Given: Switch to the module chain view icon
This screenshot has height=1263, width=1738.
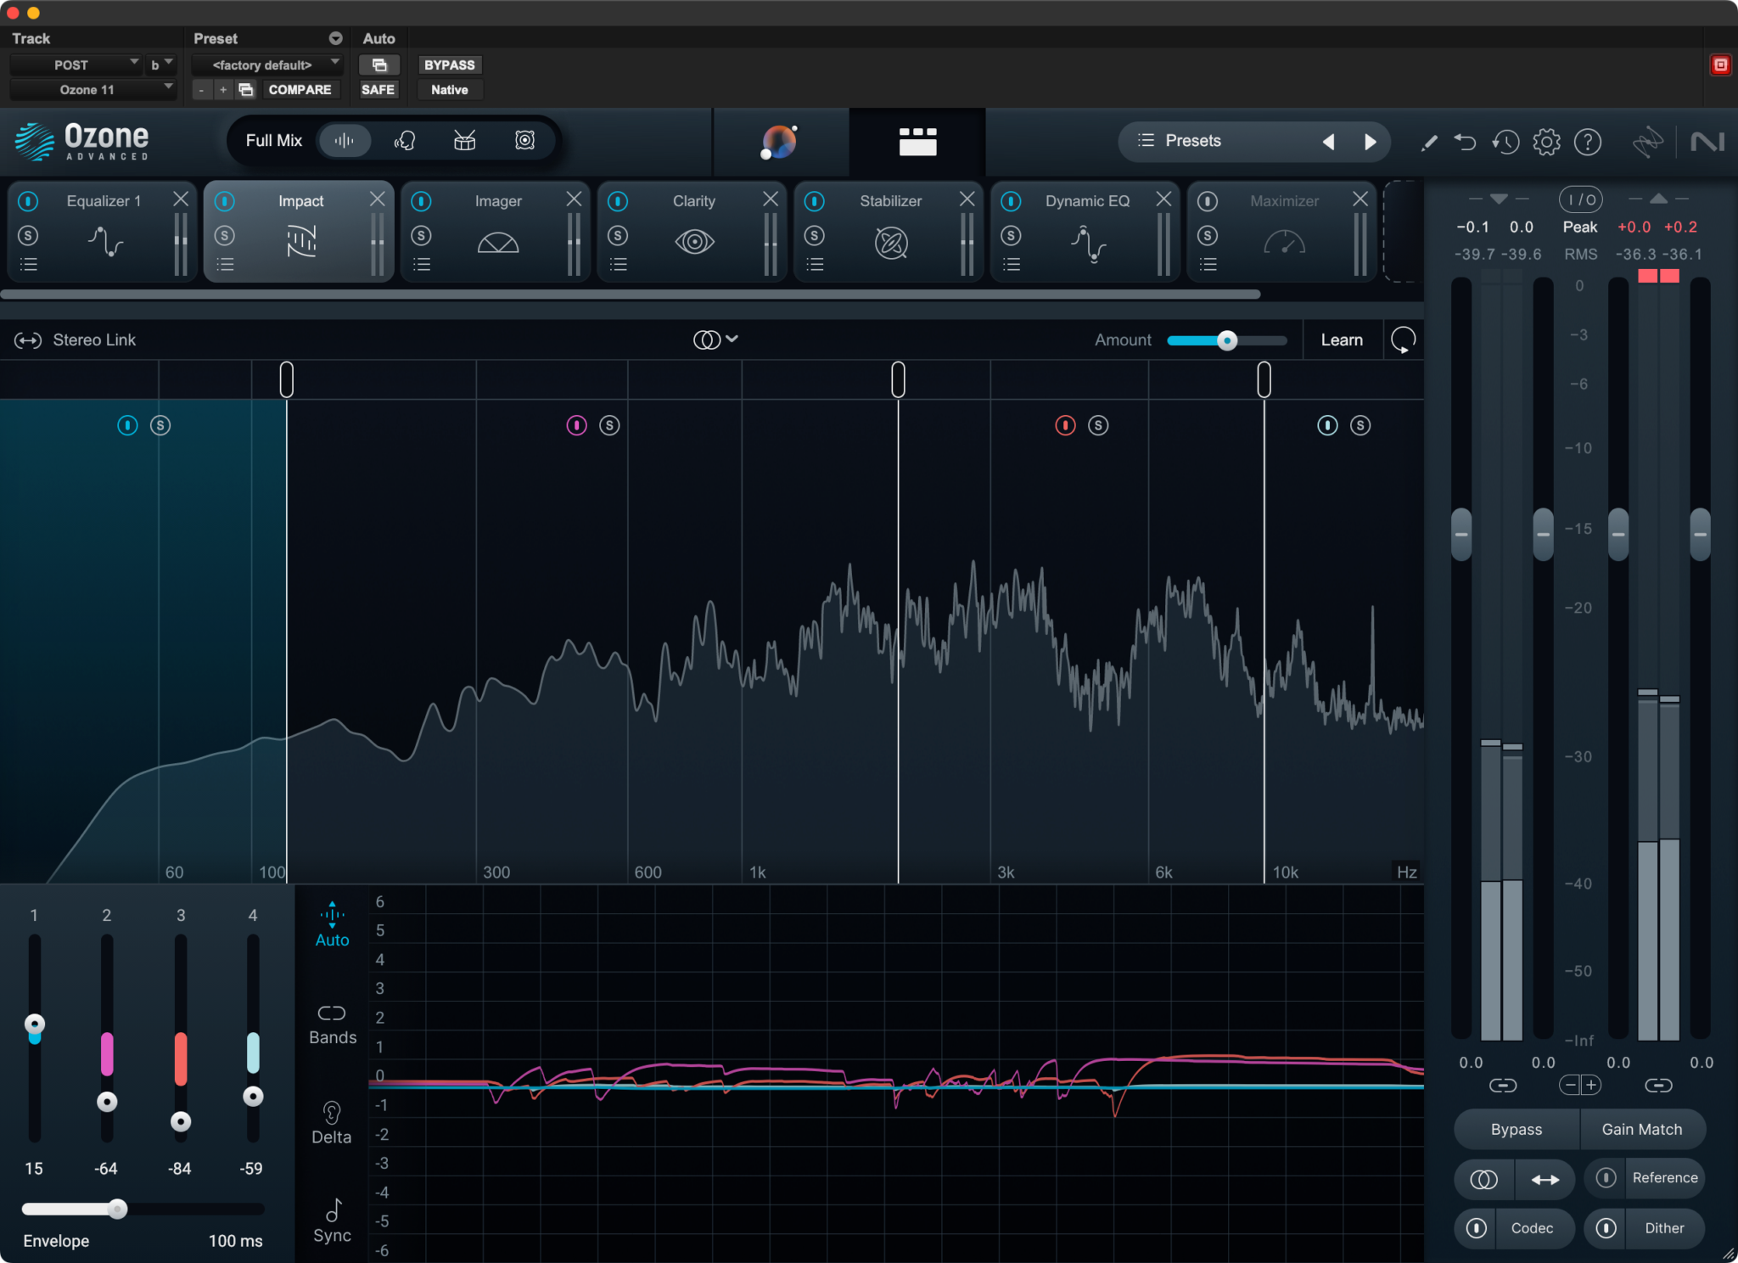Looking at the screenshot, I should 918,141.
